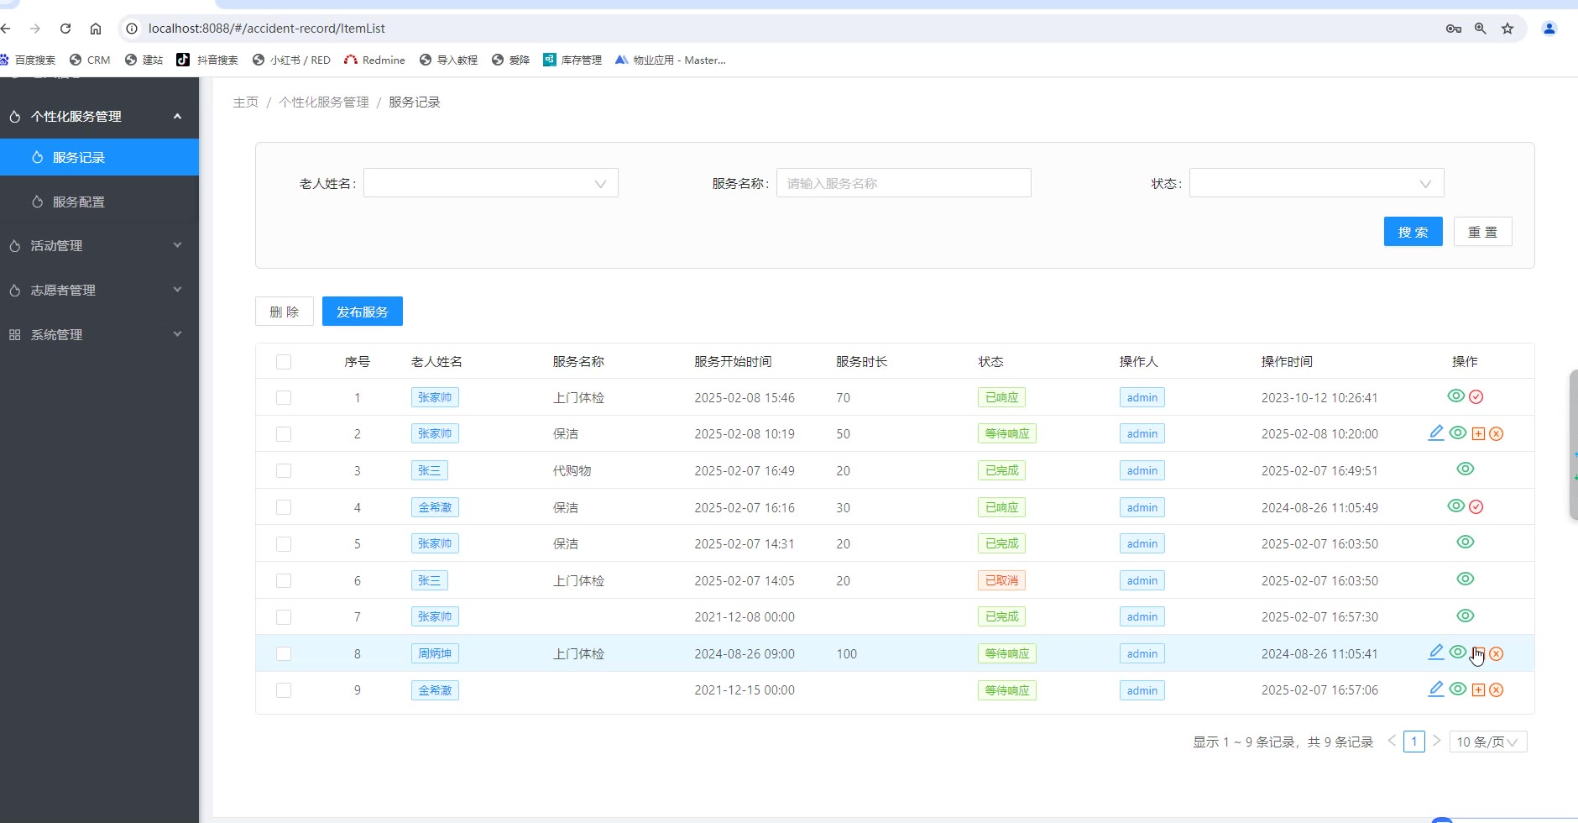
Task: Click the pencil edit icon in row 2
Action: (x=1436, y=432)
